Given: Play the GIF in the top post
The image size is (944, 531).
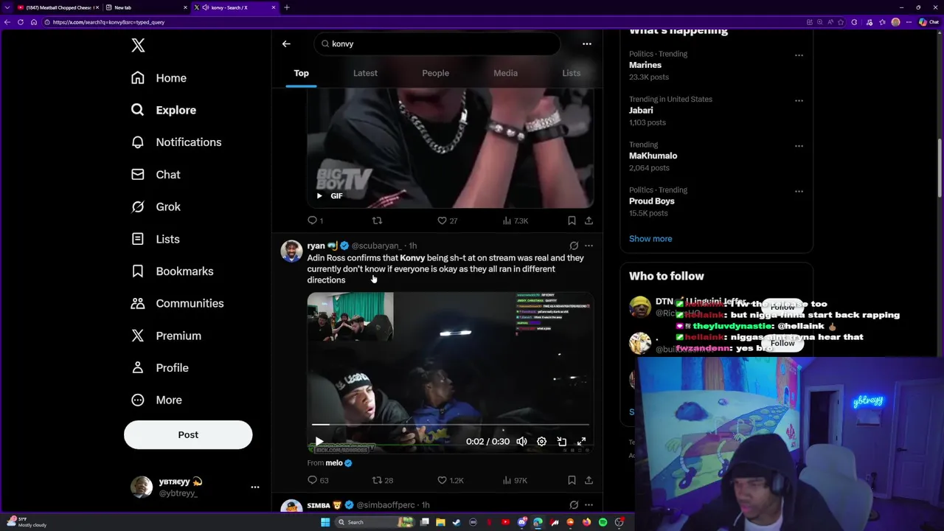Looking at the screenshot, I should click(x=319, y=195).
